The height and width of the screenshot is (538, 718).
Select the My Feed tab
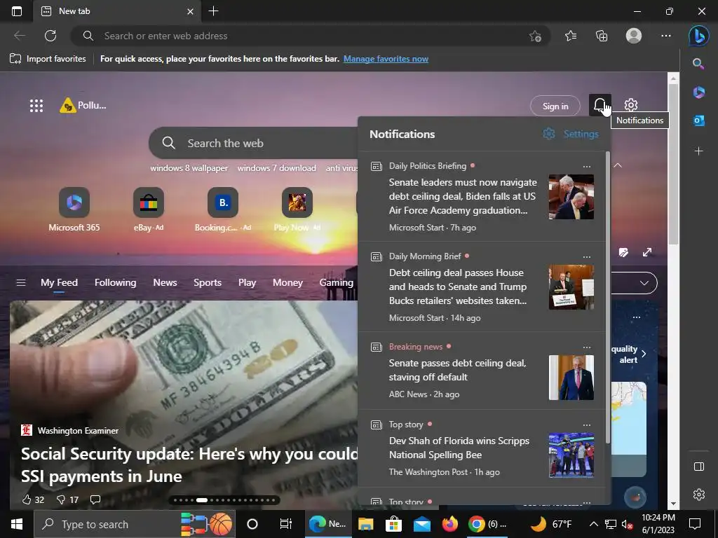tap(59, 283)
